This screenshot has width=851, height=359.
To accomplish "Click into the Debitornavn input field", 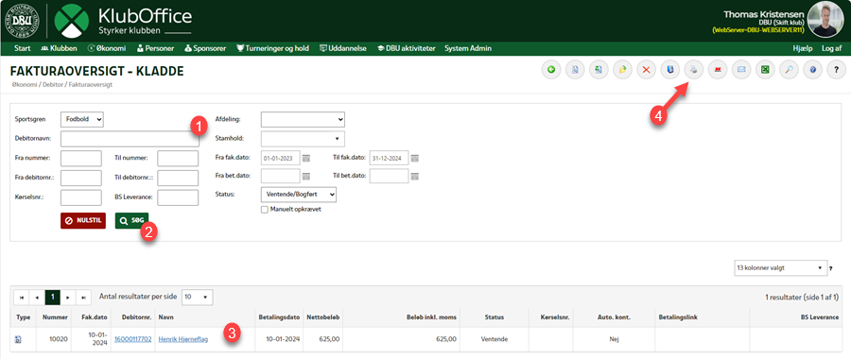I will pos(130,139).
